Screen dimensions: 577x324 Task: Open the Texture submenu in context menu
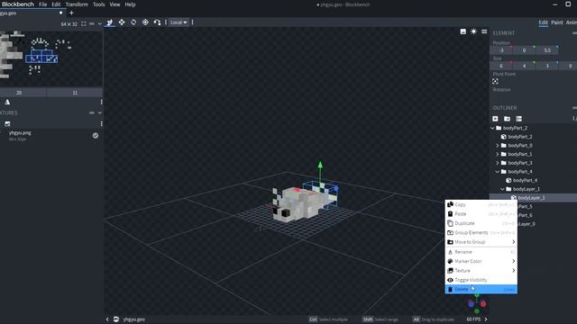pyautogui.click(x=481, y=271)
